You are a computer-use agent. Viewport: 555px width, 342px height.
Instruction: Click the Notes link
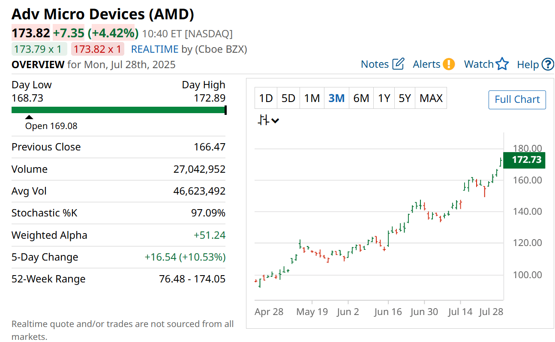375,64
